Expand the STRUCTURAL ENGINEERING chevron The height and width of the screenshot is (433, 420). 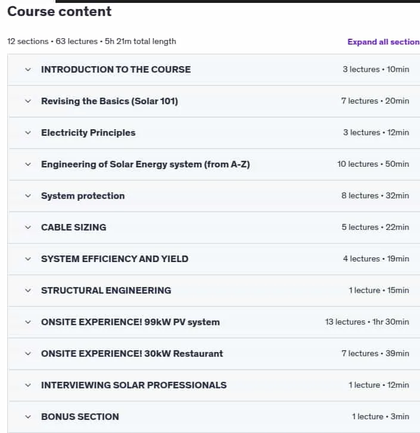(28, 291)
